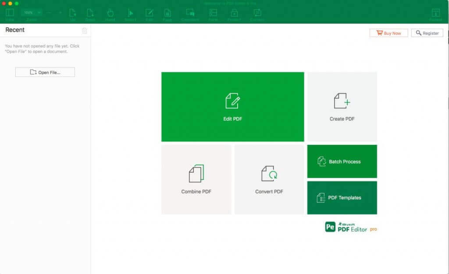Open the Create PDF tile
The width and height of the screenshot is (449, 274).
(x=342, y=107)
